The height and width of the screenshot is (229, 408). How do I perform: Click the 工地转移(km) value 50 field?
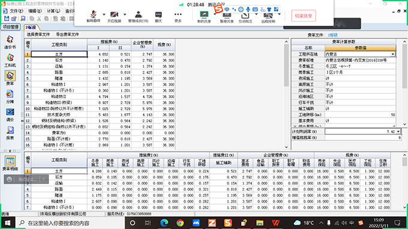pyautogui.click(x=361, y=115)
